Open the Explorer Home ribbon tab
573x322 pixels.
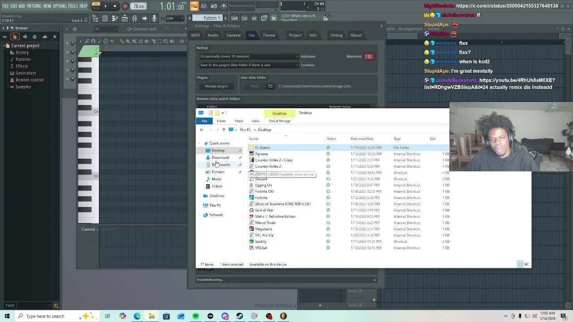pyautogui.click(x=221, y=121)
